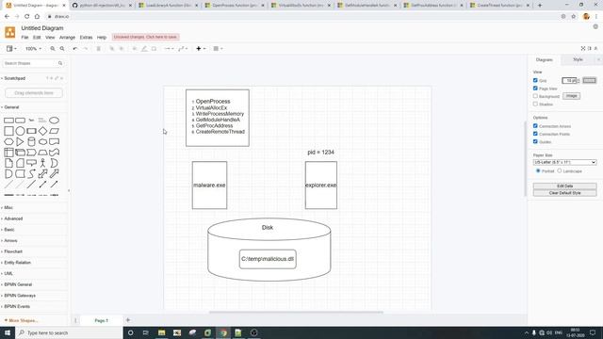Switch to the Style tab

[x=578, y=59]
